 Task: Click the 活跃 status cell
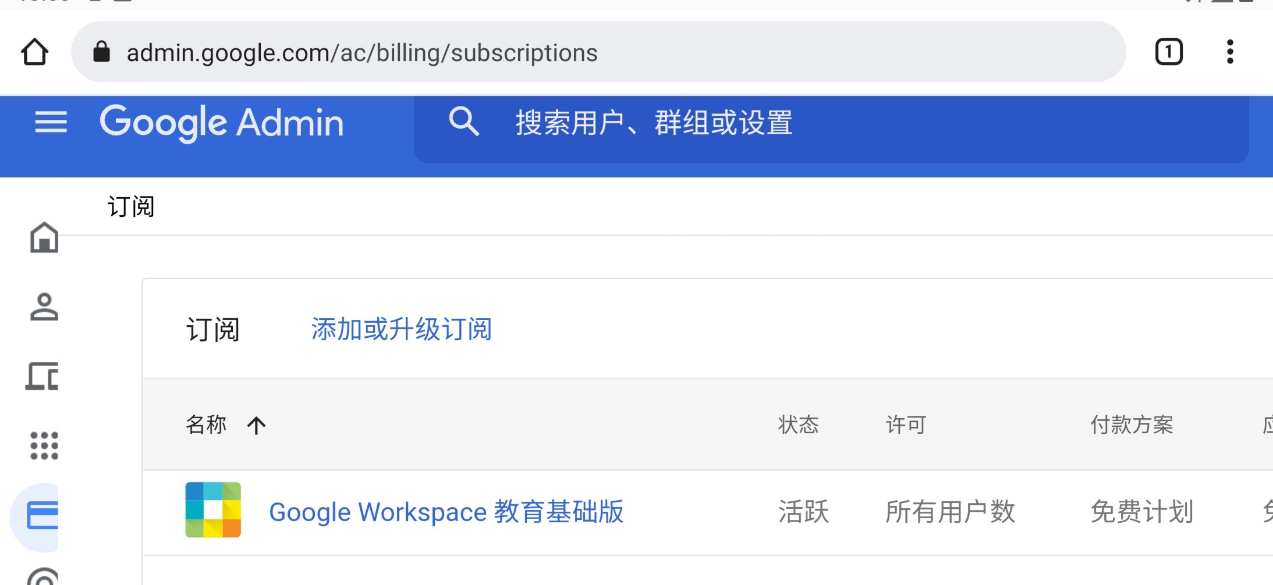pyautogui.click(x=804, y=512)
